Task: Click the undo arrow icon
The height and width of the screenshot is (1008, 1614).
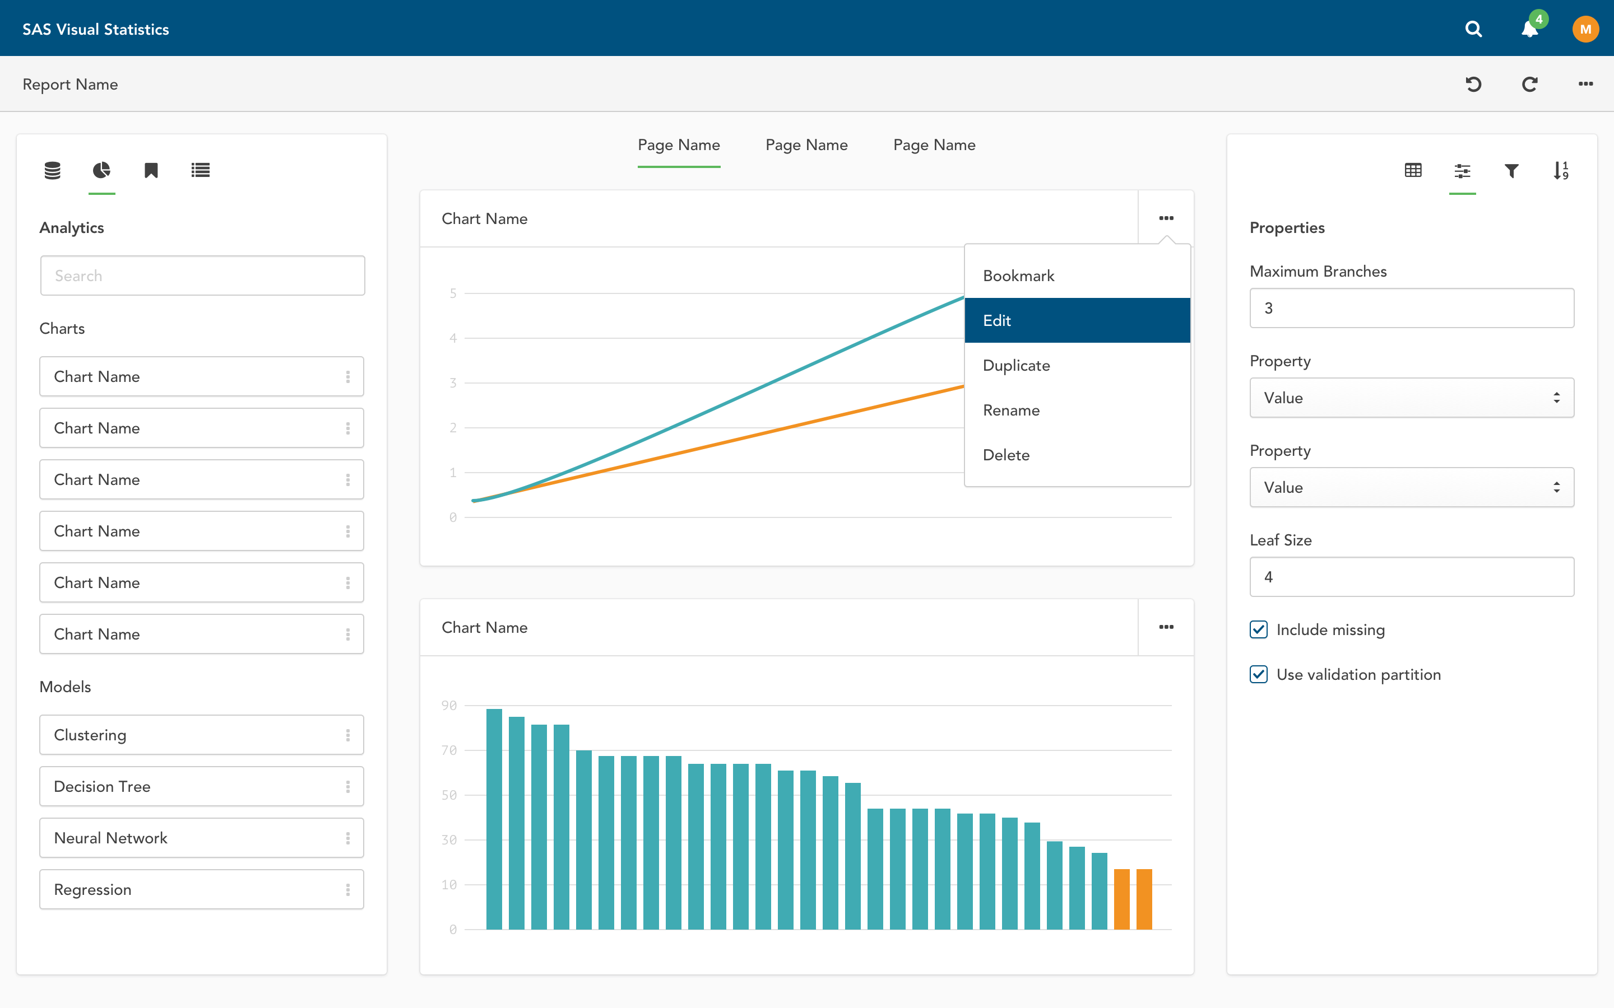Action: [x=1473, y=84]
